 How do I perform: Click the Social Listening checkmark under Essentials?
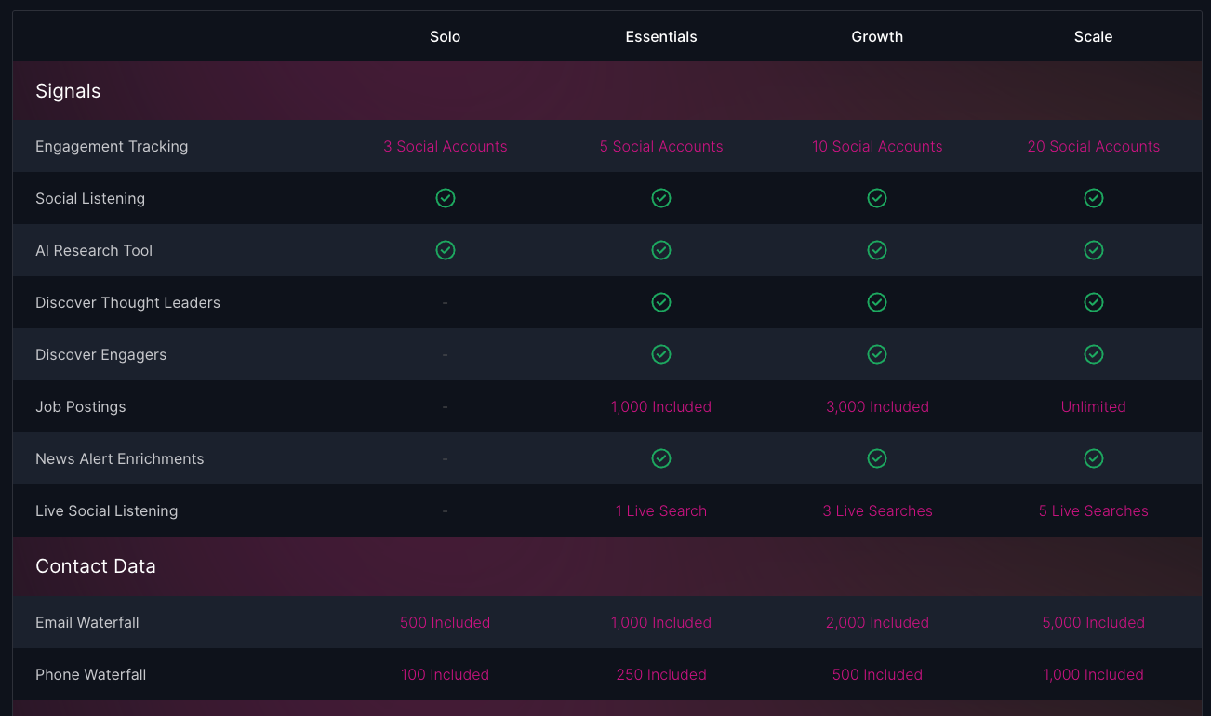point(661,198)
